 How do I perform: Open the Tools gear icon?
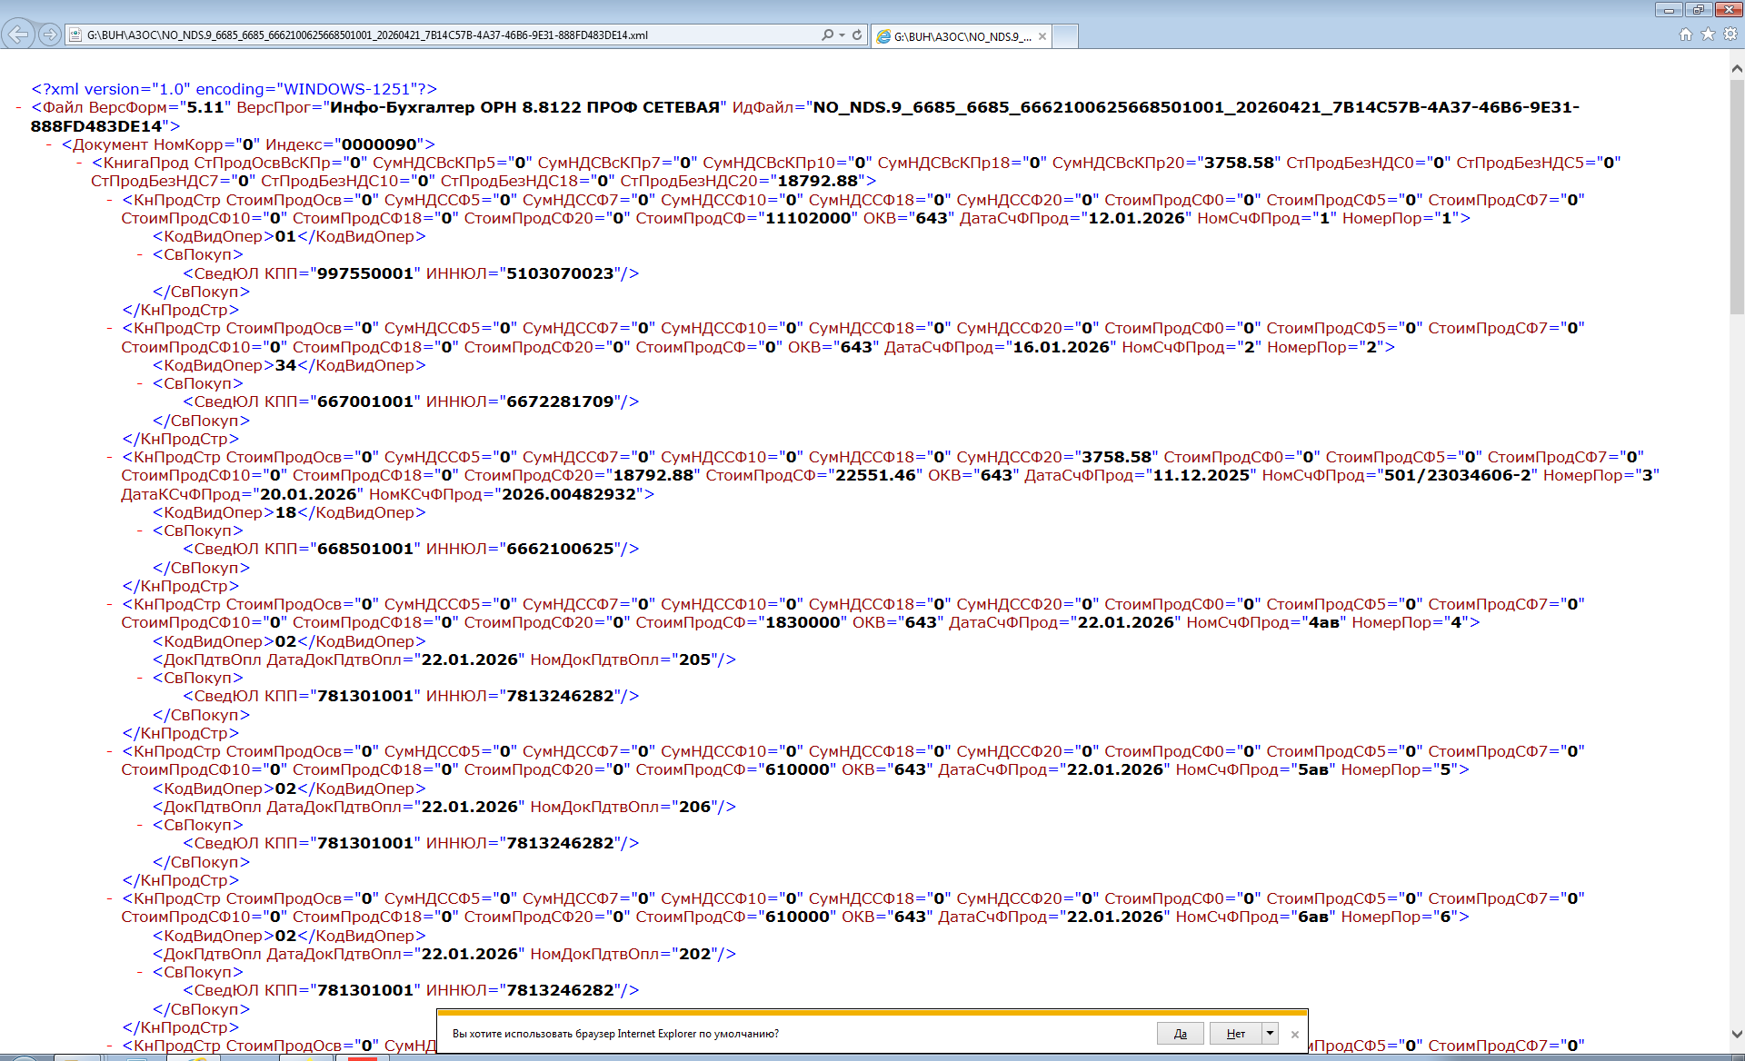(1730, 35)
